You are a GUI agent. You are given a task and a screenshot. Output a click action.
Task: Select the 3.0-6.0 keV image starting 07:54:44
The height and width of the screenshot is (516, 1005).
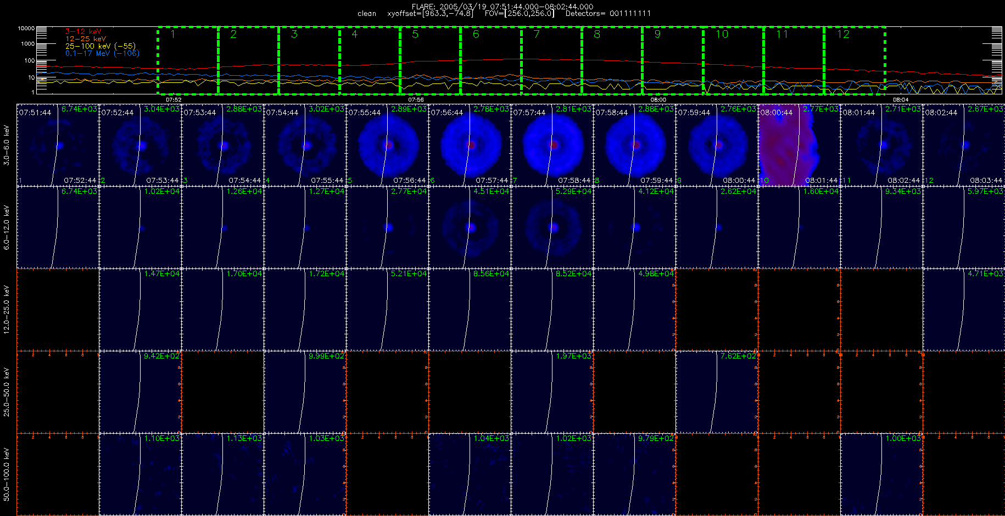click(x=305, y=145)
